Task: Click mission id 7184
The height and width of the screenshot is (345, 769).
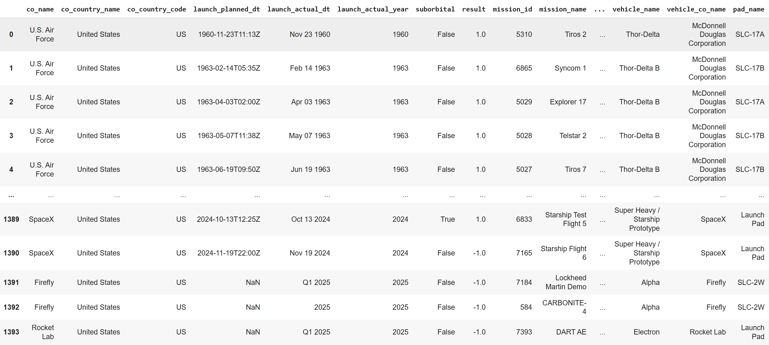Action: [524, 282]
